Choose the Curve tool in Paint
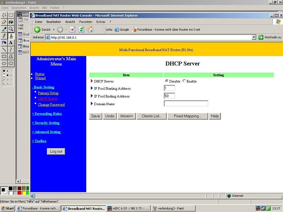 click(11, 49)
